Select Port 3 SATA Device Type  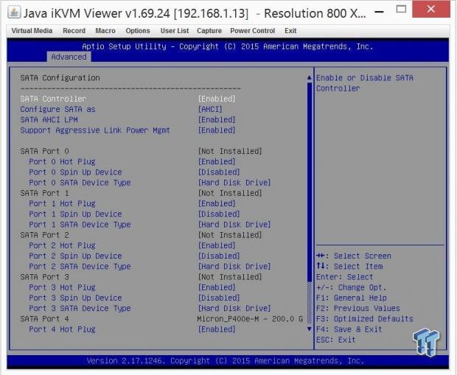coord(80,309)
